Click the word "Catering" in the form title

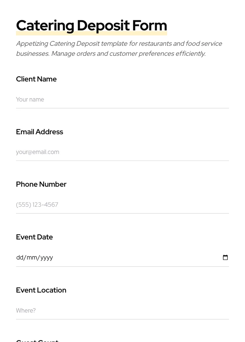45,25
